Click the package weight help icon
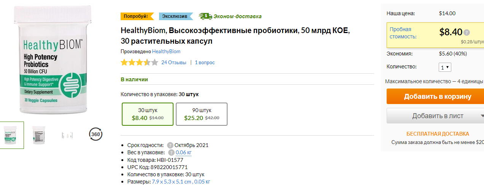 (x=171, y=152)
